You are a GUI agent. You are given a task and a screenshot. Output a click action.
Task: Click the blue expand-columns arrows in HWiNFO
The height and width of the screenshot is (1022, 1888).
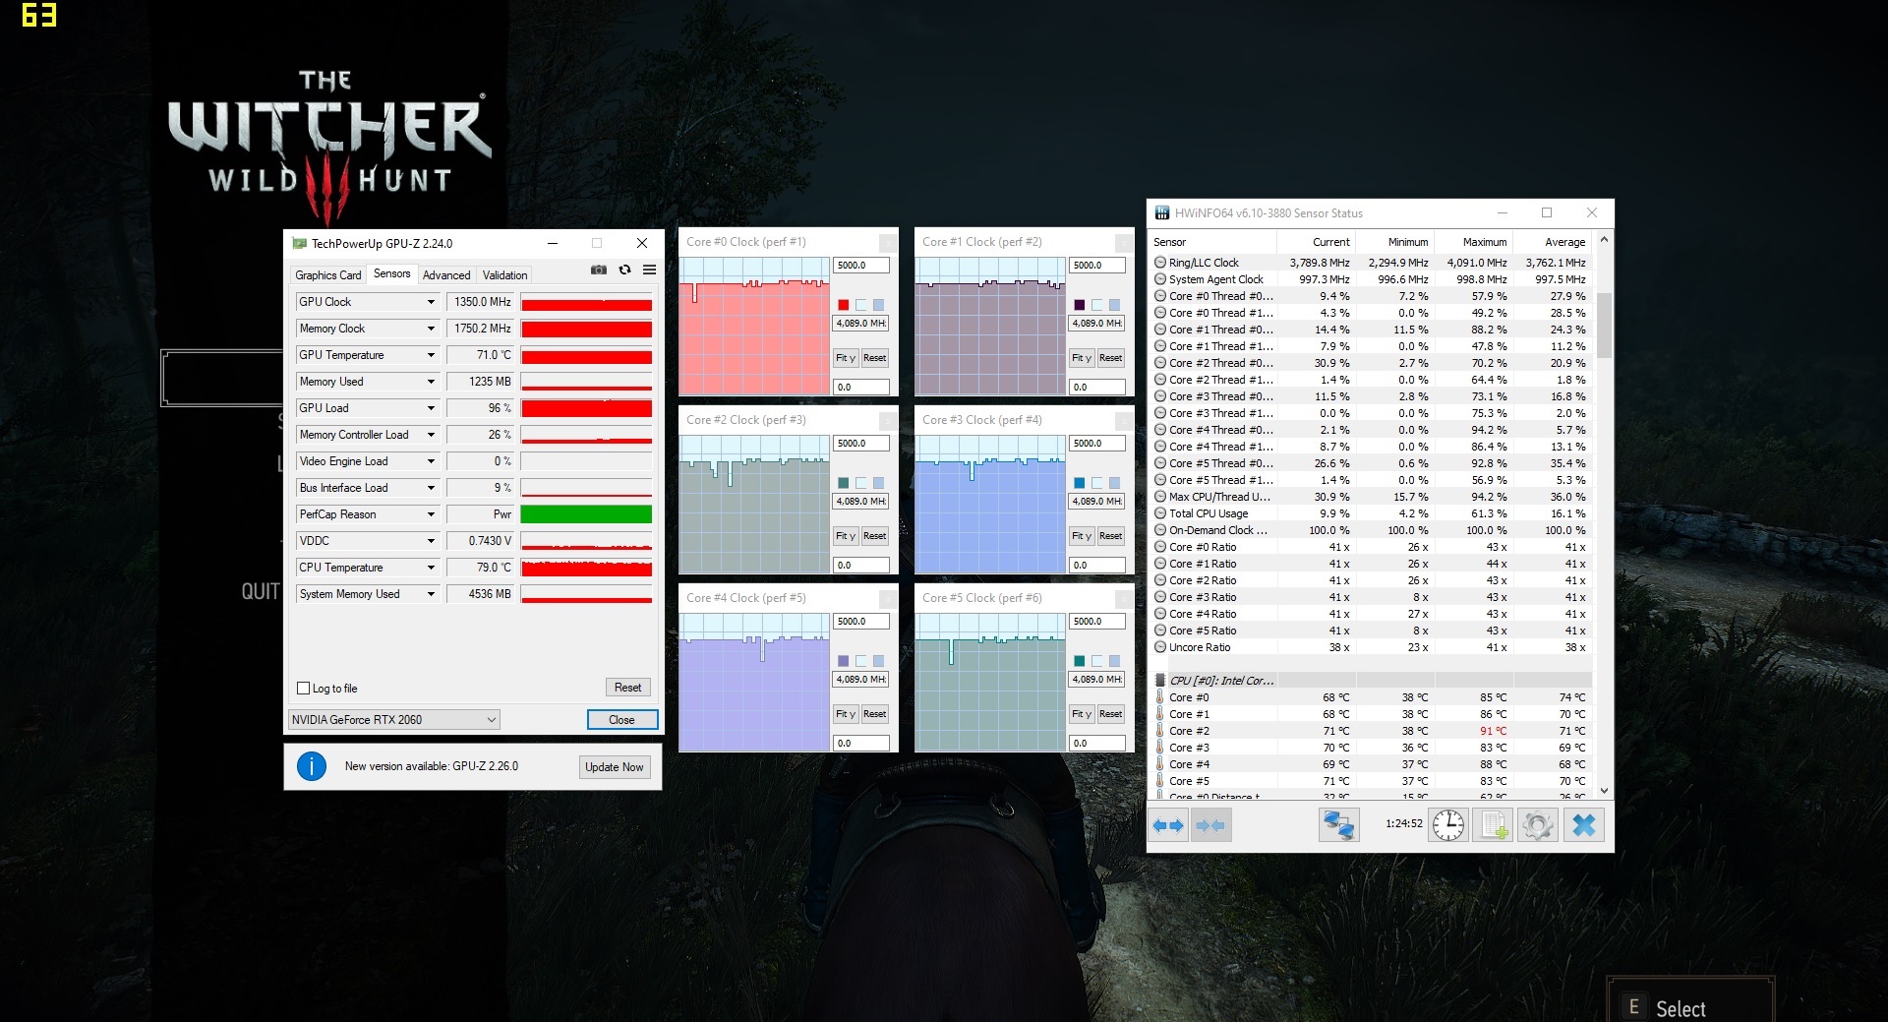pyautogui.click(x=1167, y=825)
